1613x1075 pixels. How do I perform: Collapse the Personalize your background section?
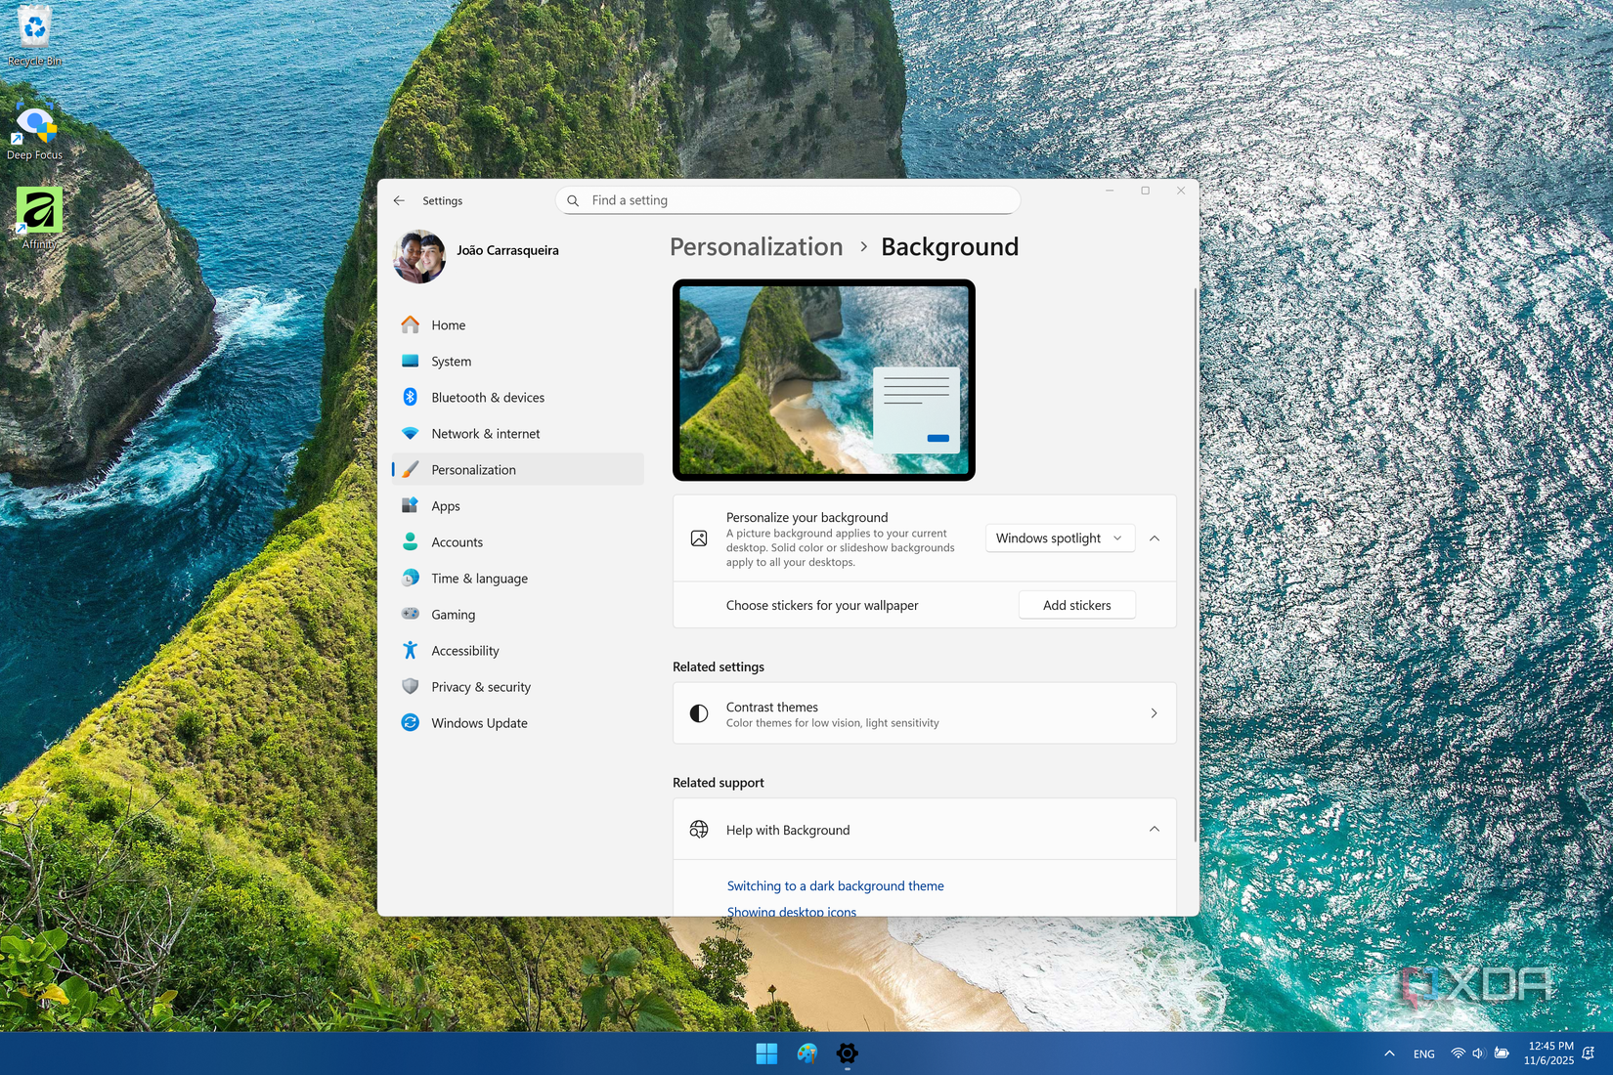click(x=1155, y=538)
